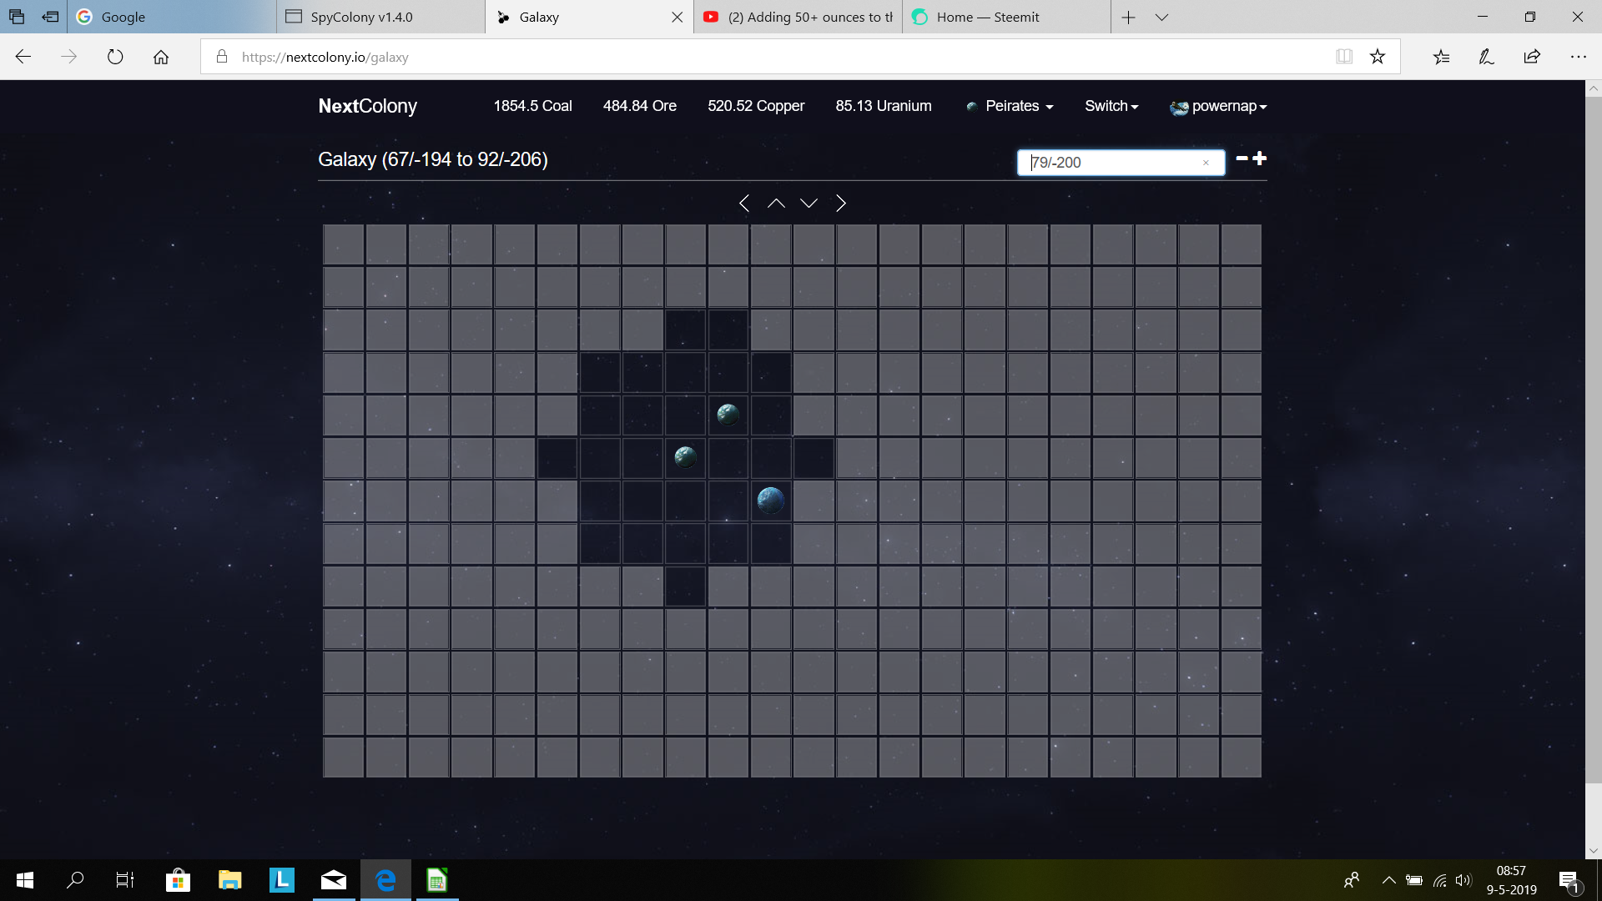Click the planet icon next to Peirates
This screenshot has height=901, width=1602.
tap(973, 107)
